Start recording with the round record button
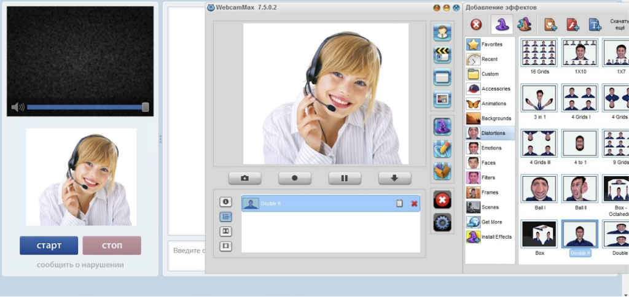The height and width of the screenshot is (297, 629). (x=295, y=178)
